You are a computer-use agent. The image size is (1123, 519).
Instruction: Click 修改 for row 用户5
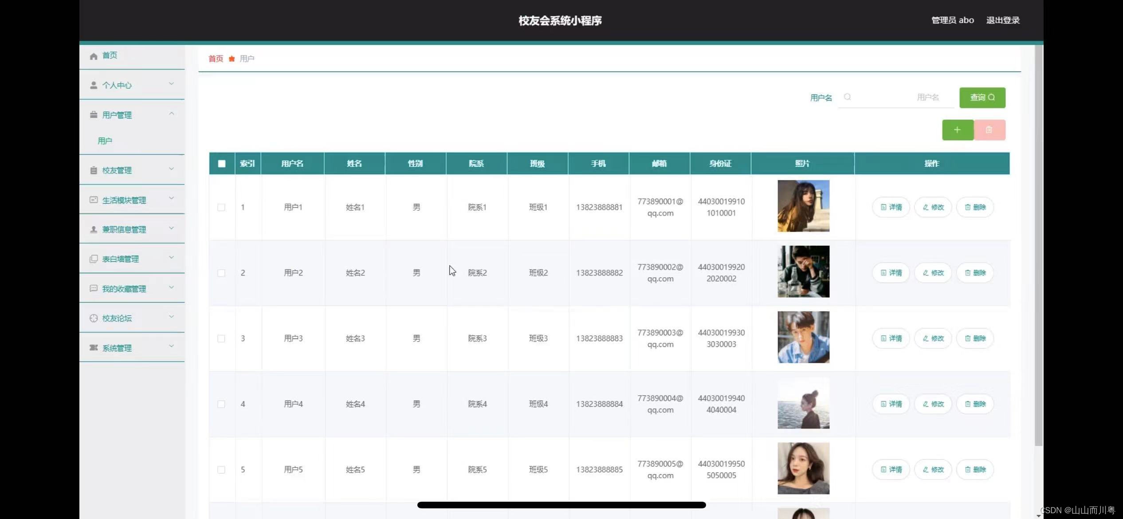tap(933, 470)
